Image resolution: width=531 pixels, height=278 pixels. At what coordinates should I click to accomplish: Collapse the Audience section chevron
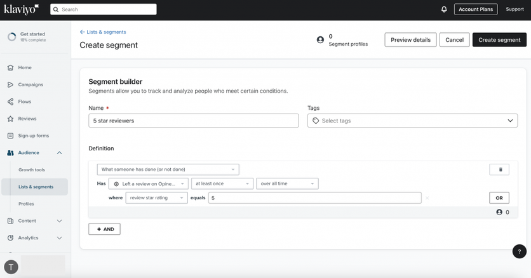coord(59,153)
